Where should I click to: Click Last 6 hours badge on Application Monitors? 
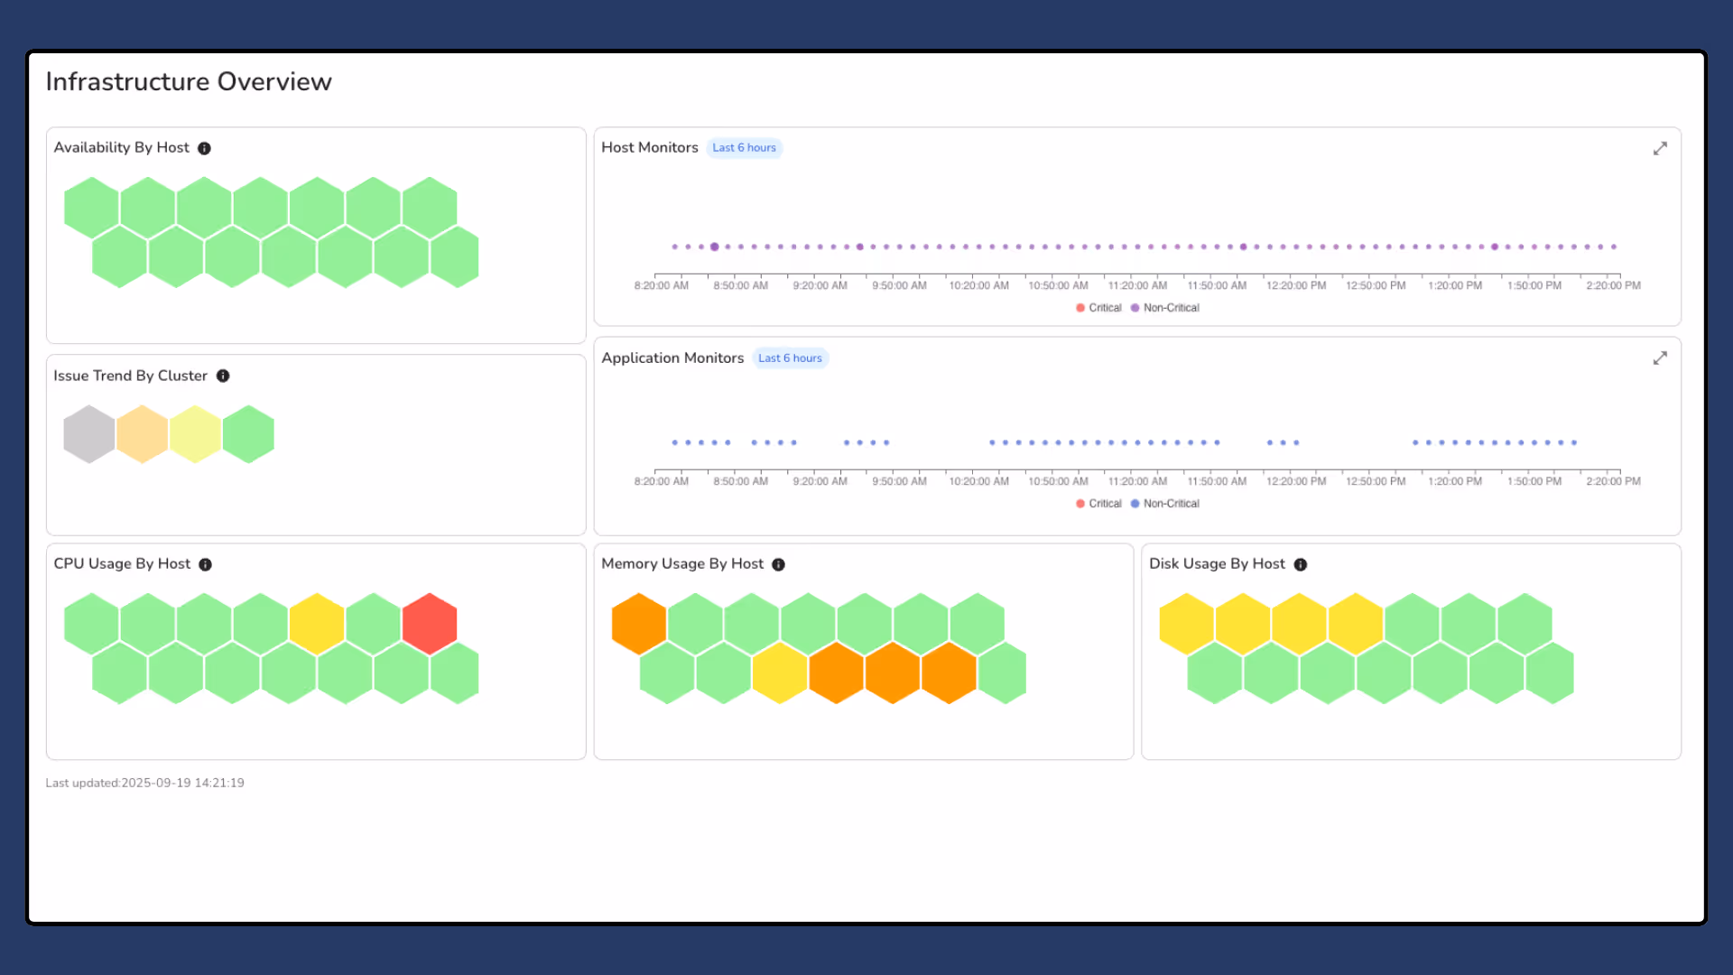(790, 358)
